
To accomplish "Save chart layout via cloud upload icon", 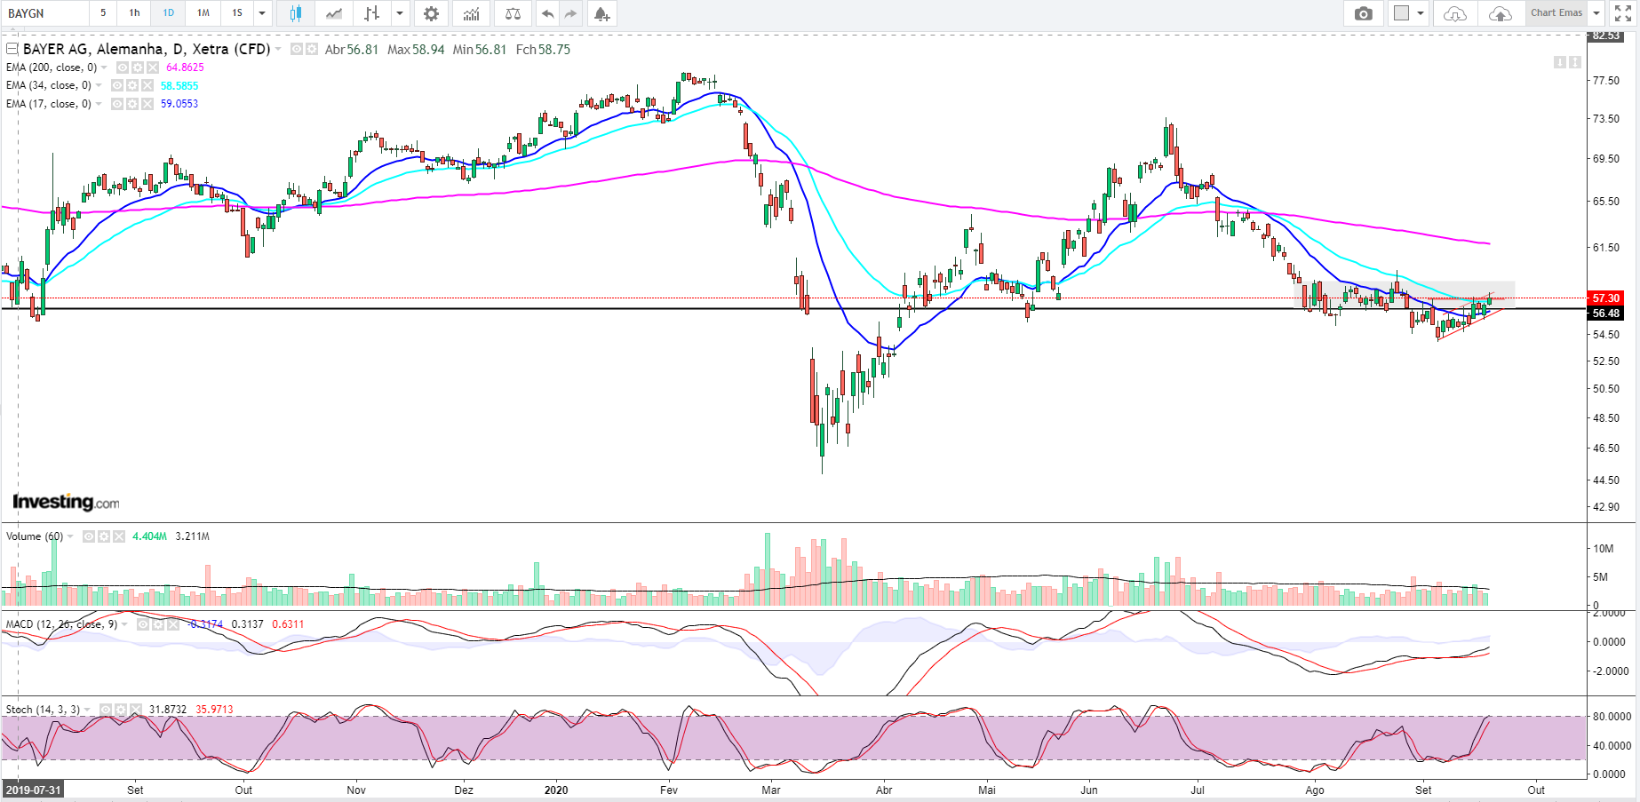I will pos(1500,13).
